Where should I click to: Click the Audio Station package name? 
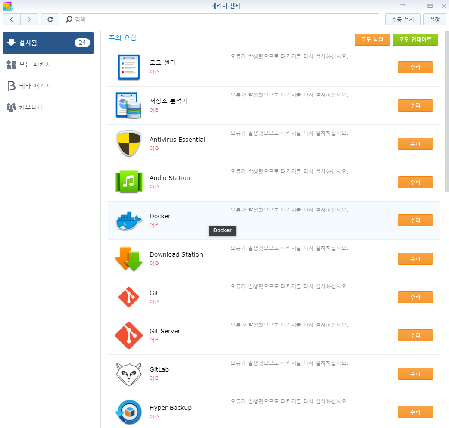click(x=170, y=178)
